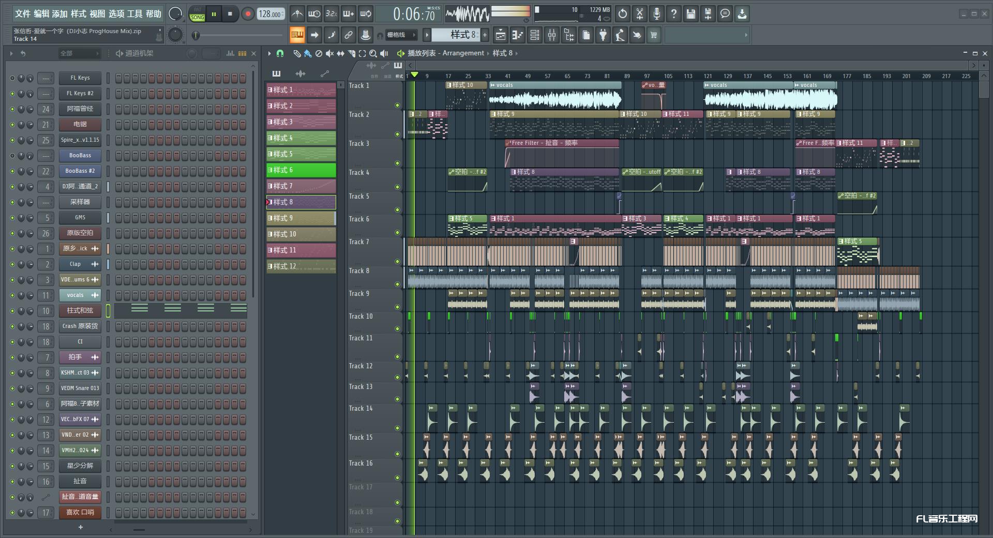
Task: Expand the hint bar panel arrow
Action: pos(746,35)
